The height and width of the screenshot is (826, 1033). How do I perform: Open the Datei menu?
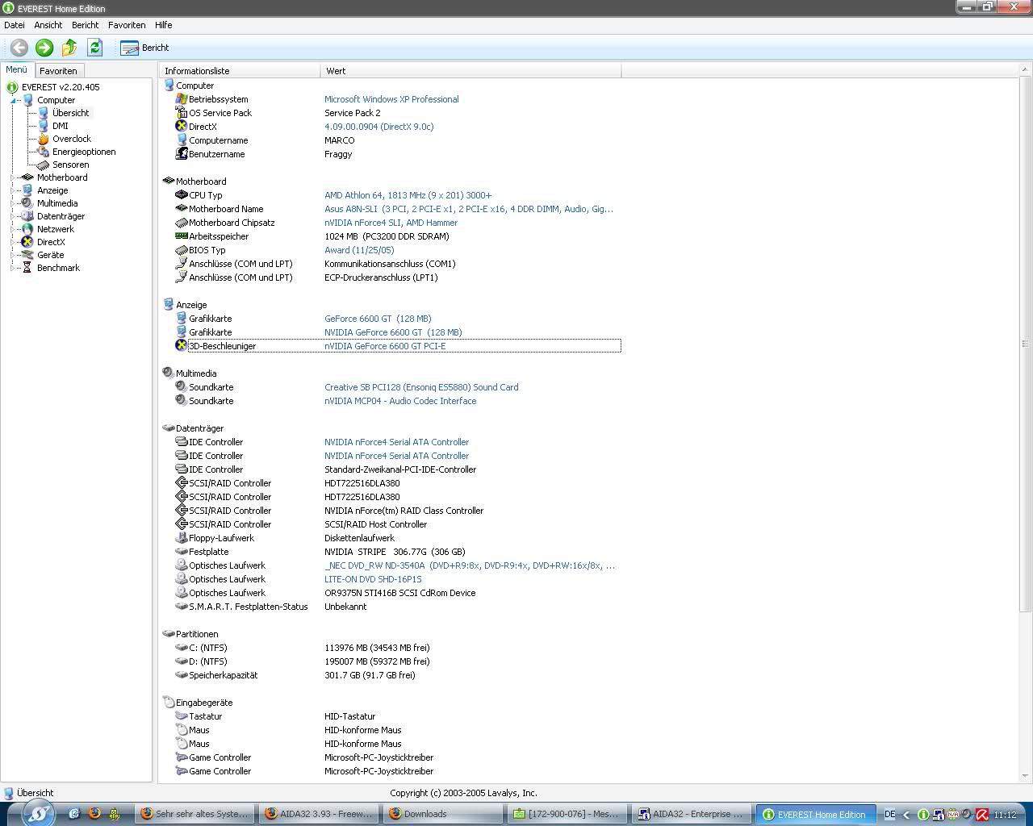click(15, 25)
